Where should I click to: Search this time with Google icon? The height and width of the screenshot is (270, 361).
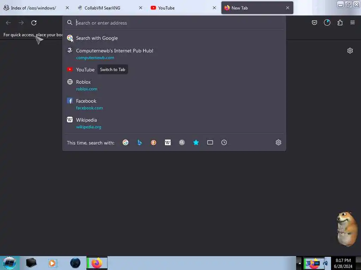126,143
